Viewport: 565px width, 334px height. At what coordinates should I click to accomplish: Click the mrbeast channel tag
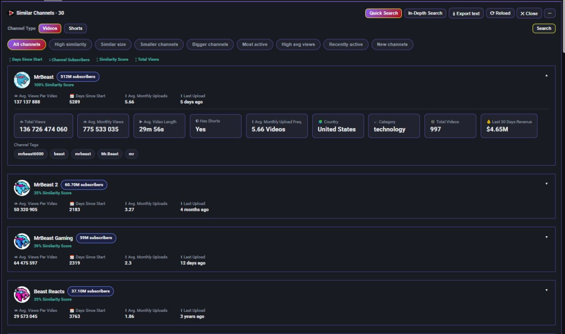(x=83, y=154)
